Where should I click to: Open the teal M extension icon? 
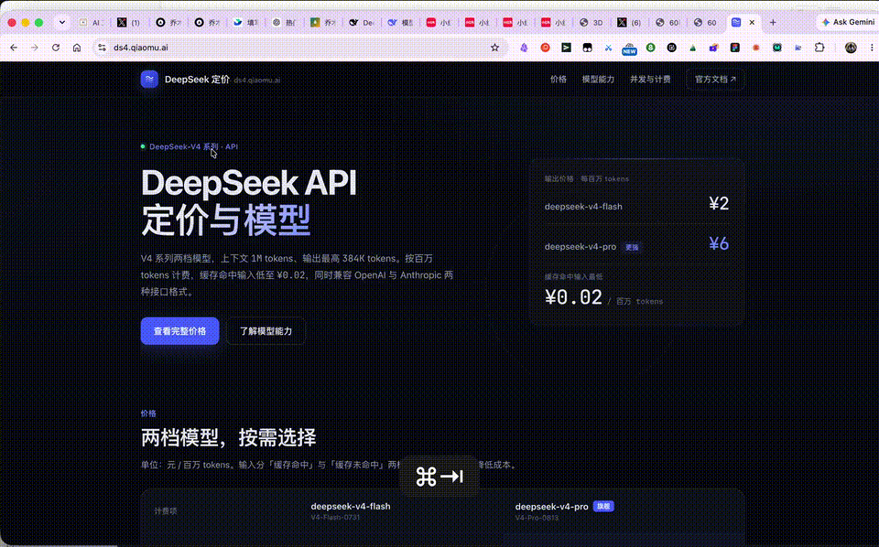pyautogui.click(x=777, y=48)
